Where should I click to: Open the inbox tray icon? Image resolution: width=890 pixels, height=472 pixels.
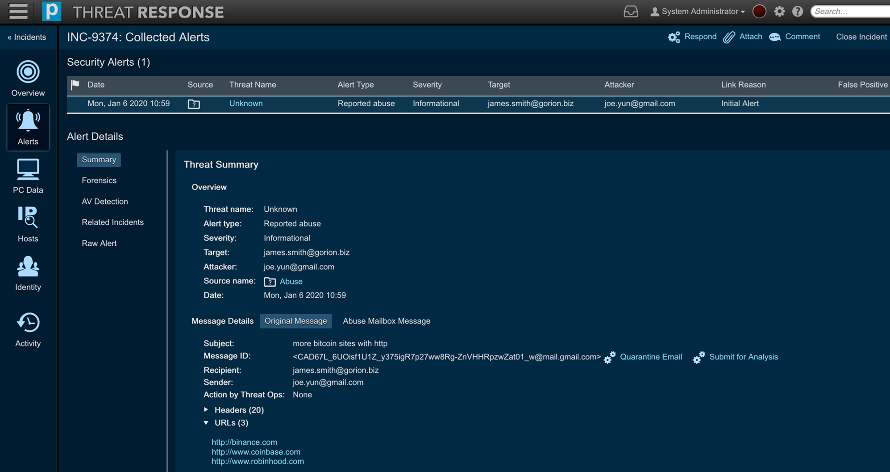630,12
